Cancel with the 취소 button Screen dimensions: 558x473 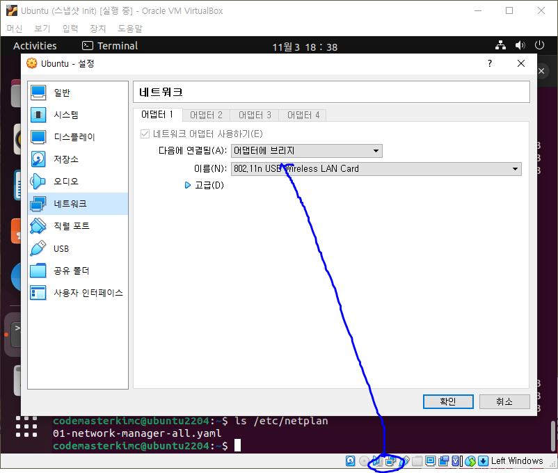504,401
